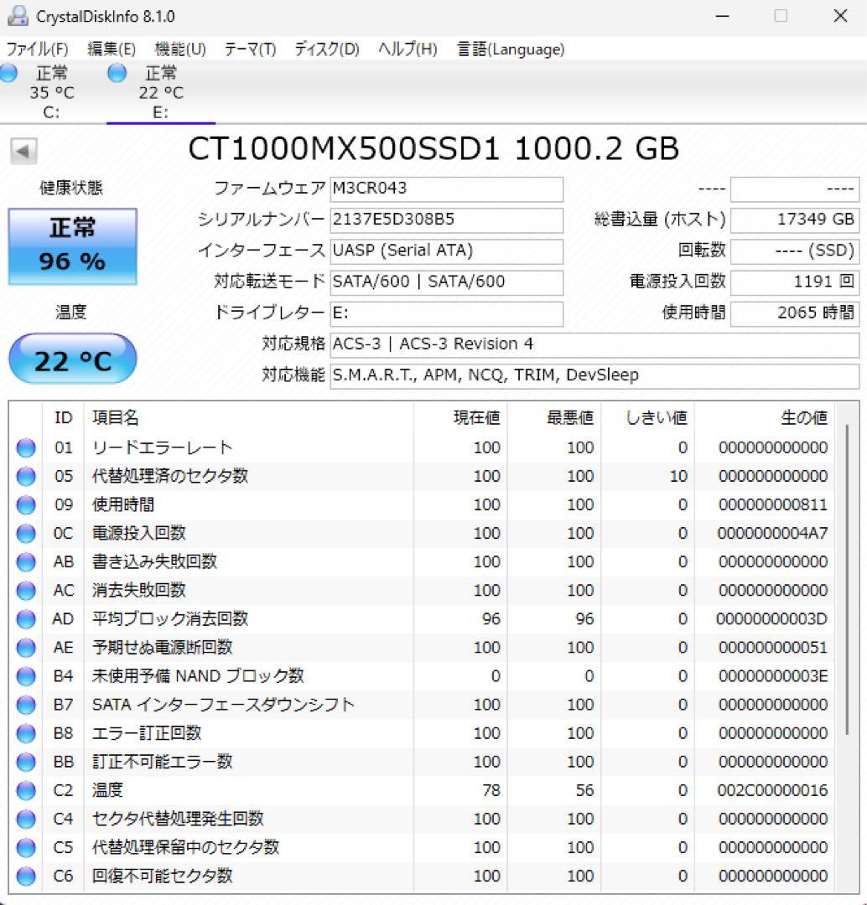Select the SATA インターフェースダウンシフト row text
Image resolution: width=867 pixels, height=905 pixels.
coord(224,704)
